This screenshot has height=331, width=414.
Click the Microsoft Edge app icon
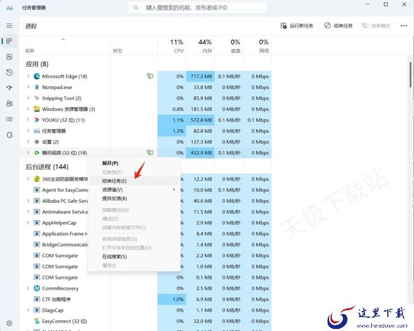coord(37,77)
